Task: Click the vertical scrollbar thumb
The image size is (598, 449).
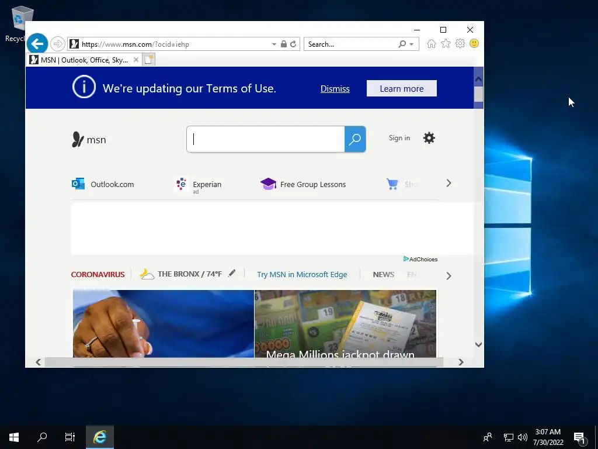Action: pos(478,94)
